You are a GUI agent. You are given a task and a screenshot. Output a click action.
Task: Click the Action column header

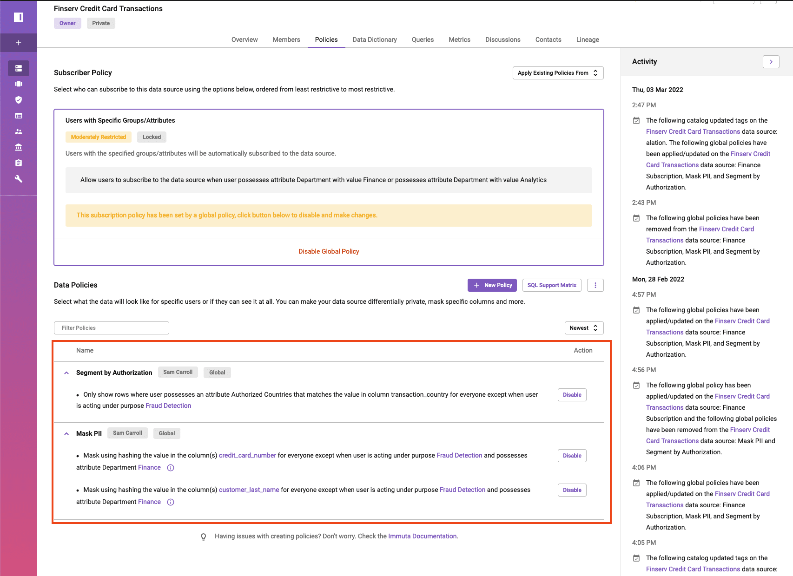[583, 351]
